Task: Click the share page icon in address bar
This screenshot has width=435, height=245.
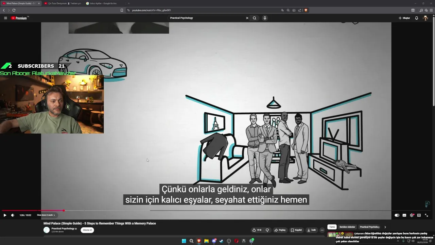Action: pos(300,10)
